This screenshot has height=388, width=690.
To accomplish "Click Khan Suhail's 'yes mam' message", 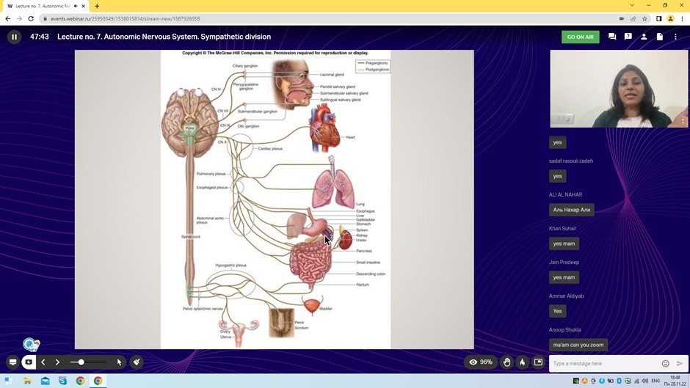I will coord(564,244).
